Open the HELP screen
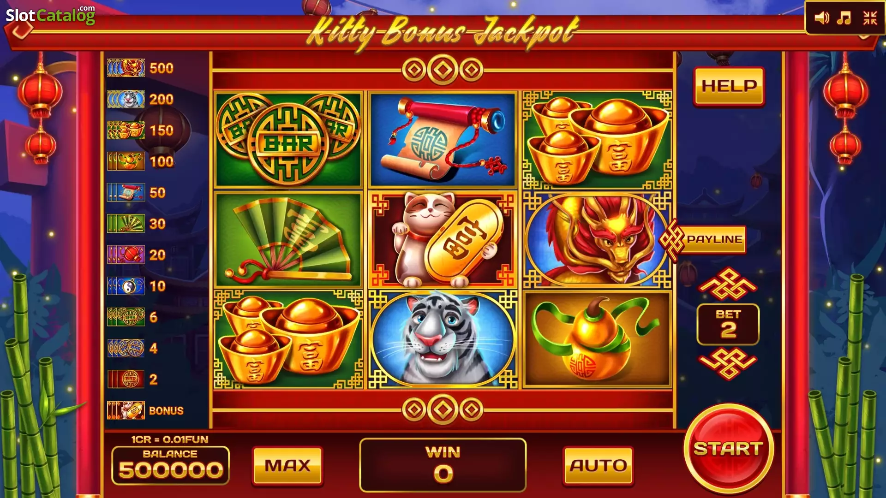This screenshot has height=498, width=886. [x=729, y=86]
